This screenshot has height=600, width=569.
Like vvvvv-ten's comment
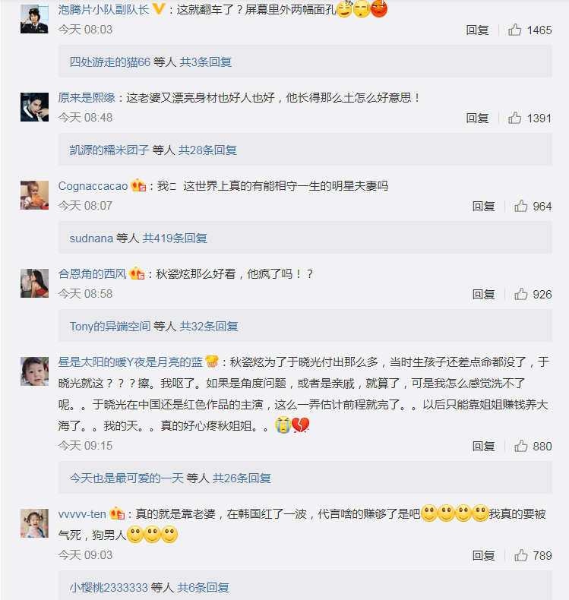[520, 555]
